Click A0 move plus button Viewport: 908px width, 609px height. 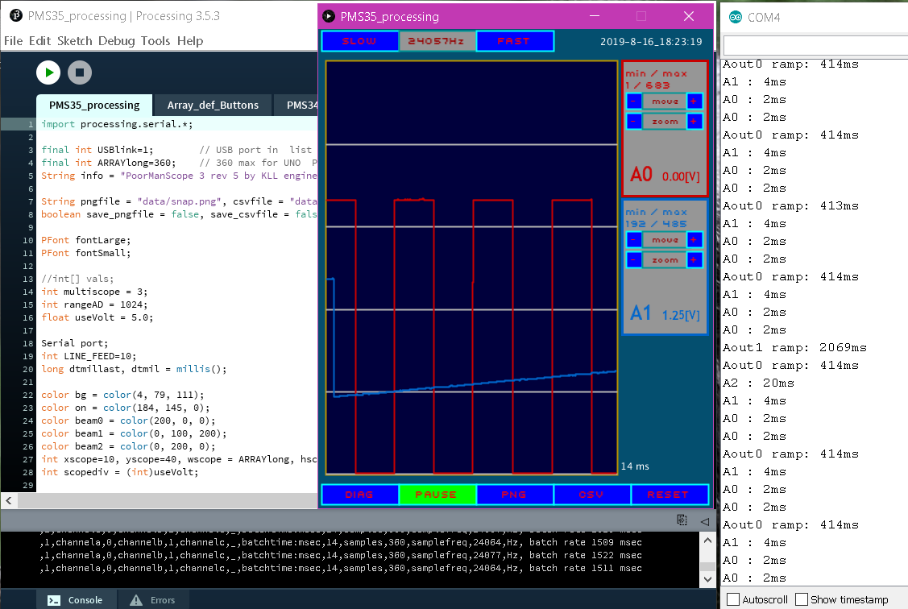[x=694, y=101]
